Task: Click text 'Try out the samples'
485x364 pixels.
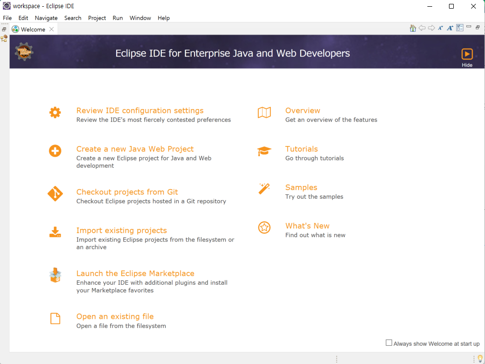Action: coord(314,197)
